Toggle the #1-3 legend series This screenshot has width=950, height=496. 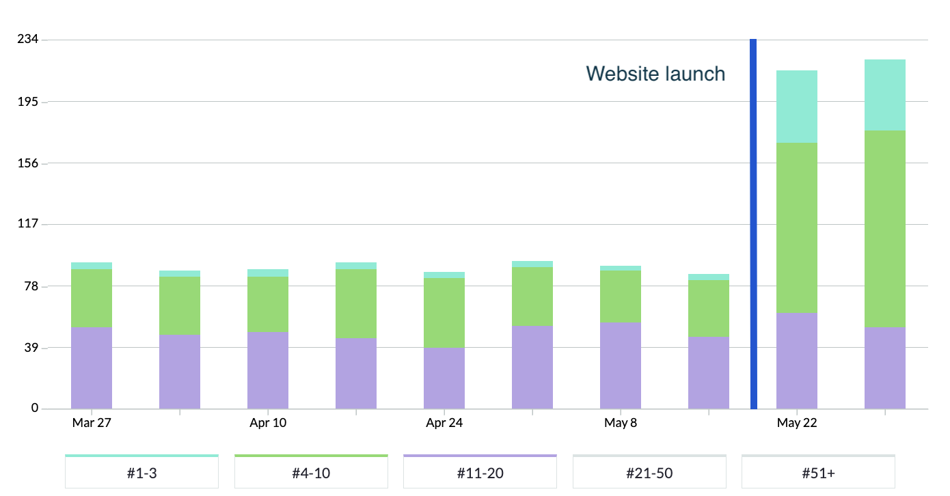point(141,471)
